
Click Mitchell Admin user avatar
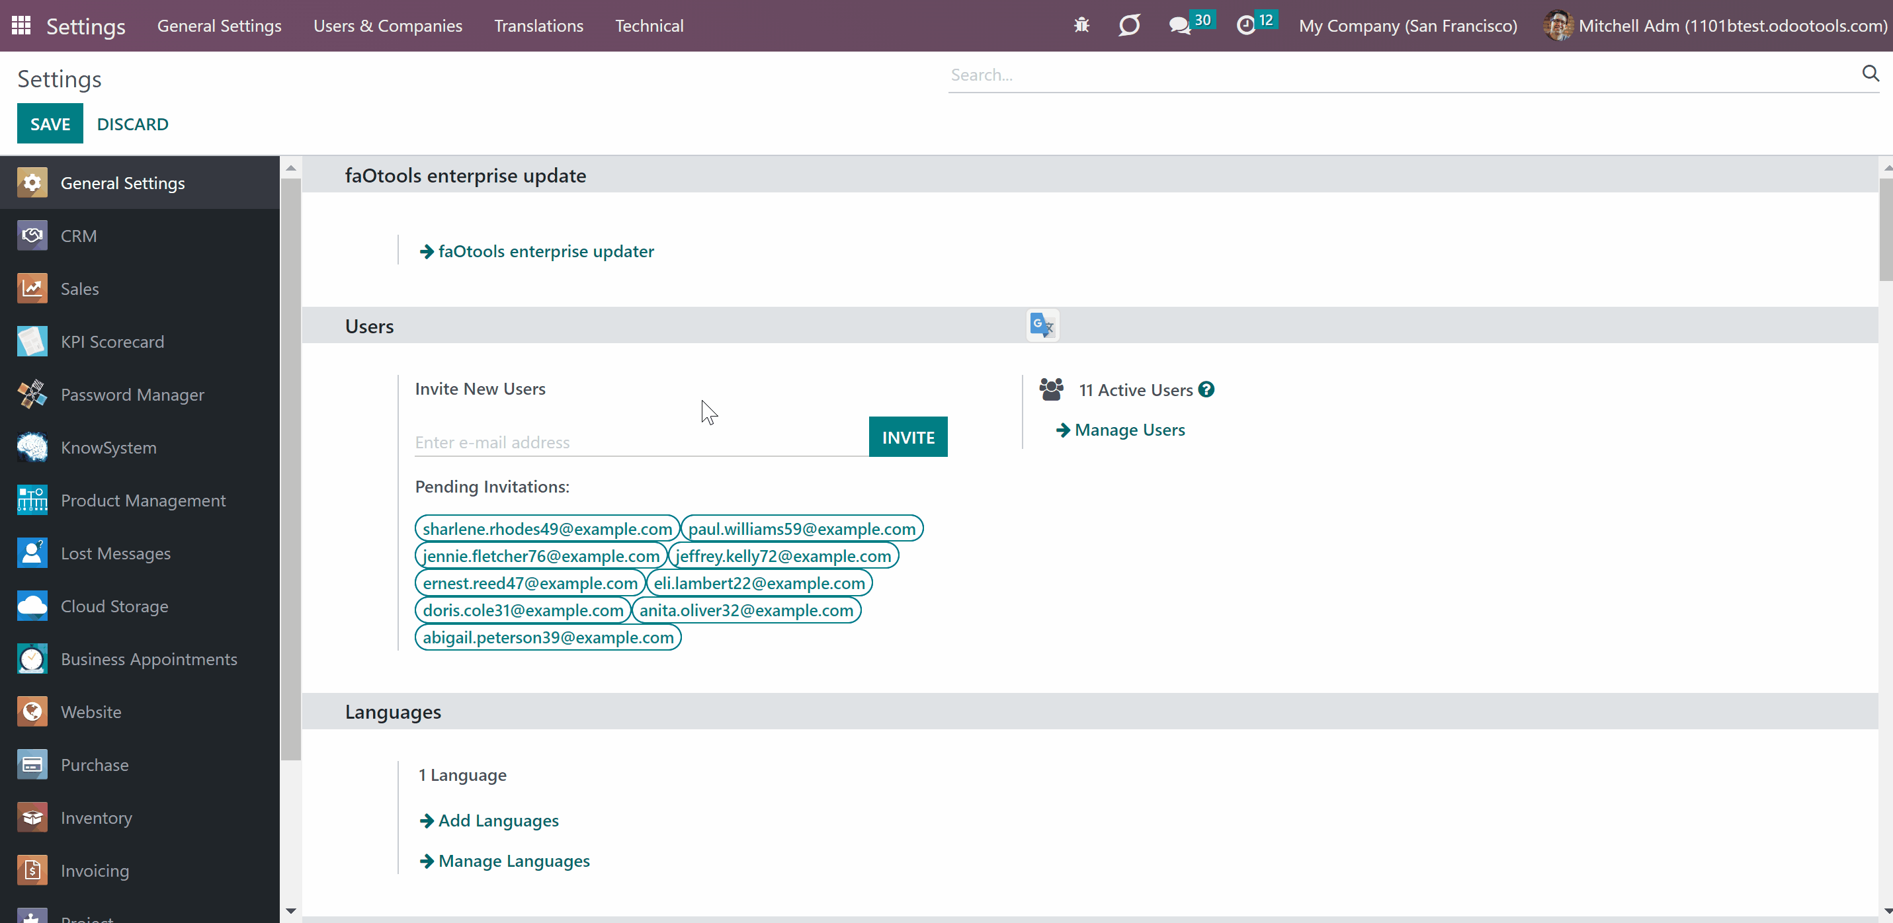coord(1558,26)
